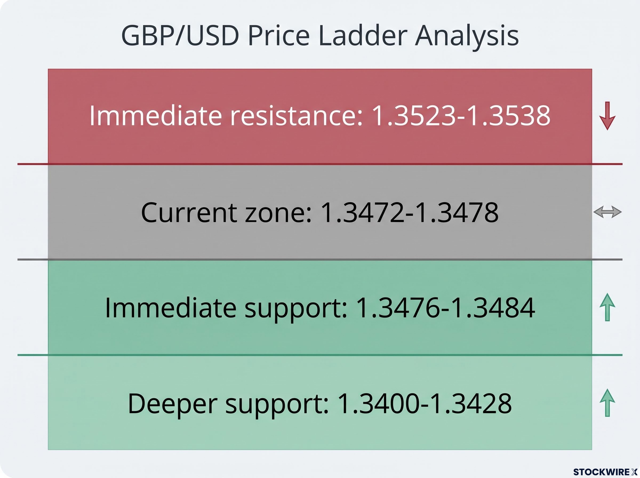The image size is (640, 478).
Task: Click the green up arrow beside Deeper support
Action: tap(607, 403)
